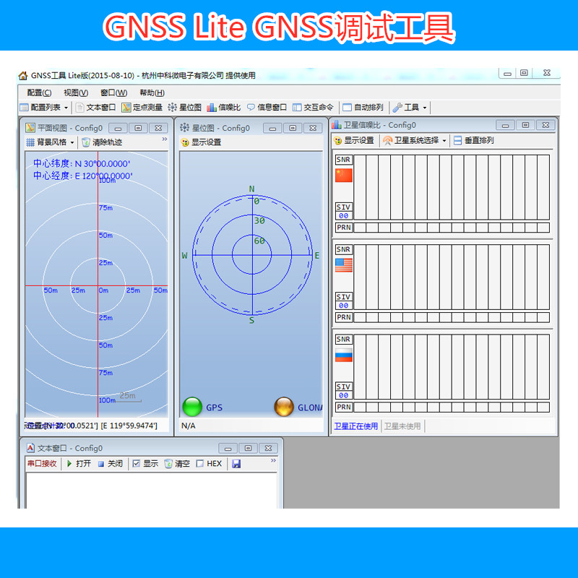This screenshot has width=578, height=578.
Task: Click the China flag BeiDou icon
Action: [x=344, y=175]
